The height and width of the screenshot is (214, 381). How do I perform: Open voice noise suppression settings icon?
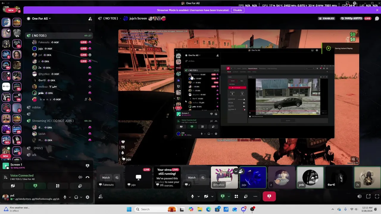click(x=80, y=177)
